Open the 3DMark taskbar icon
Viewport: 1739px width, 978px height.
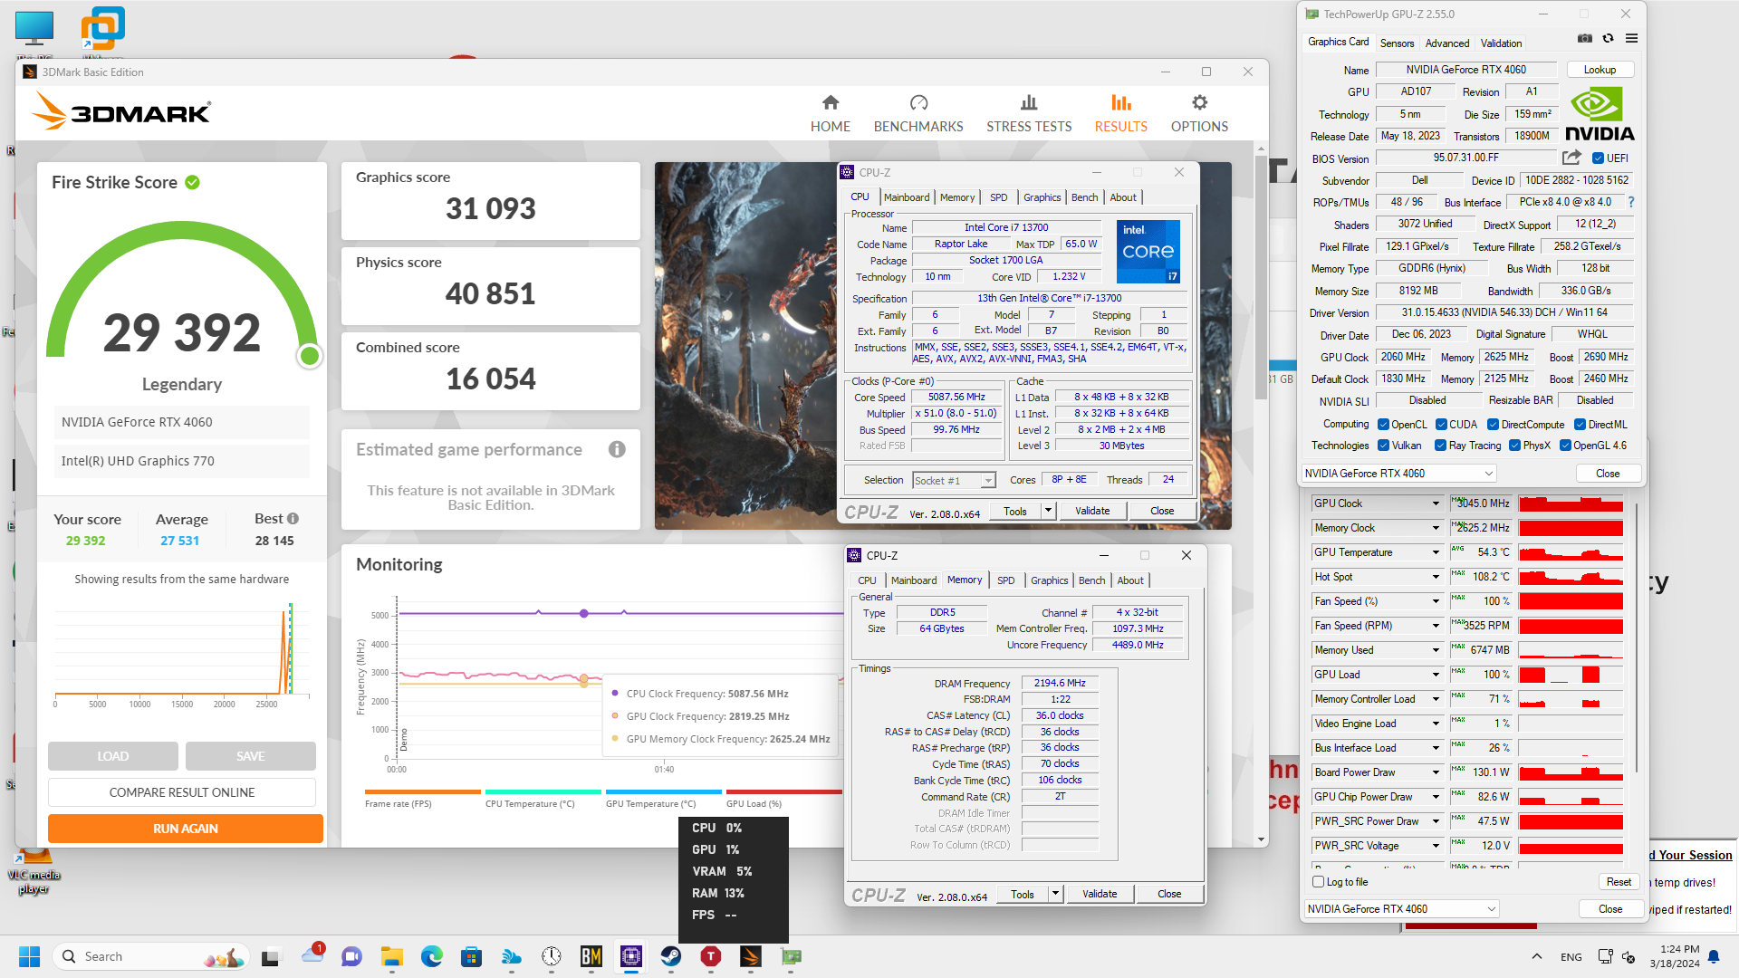pos(750,956)
